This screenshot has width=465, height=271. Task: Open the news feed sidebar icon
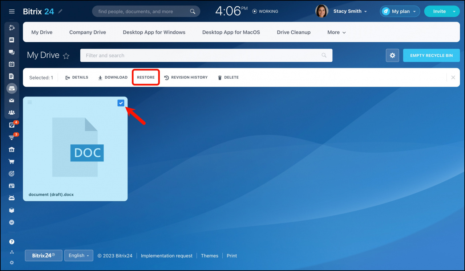12,40
